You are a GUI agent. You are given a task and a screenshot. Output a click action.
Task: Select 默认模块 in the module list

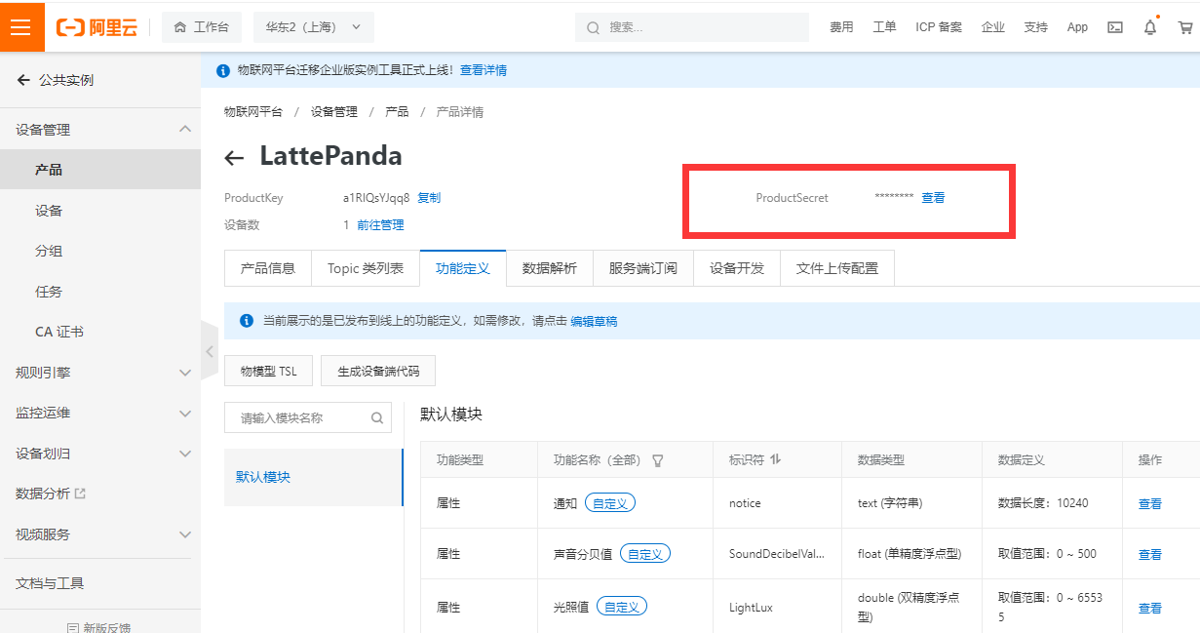pos(313,477)
